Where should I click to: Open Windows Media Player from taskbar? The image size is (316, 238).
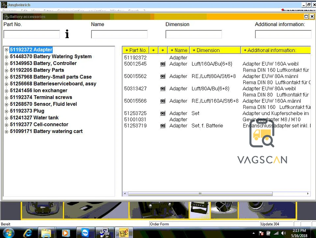(65, 233)
